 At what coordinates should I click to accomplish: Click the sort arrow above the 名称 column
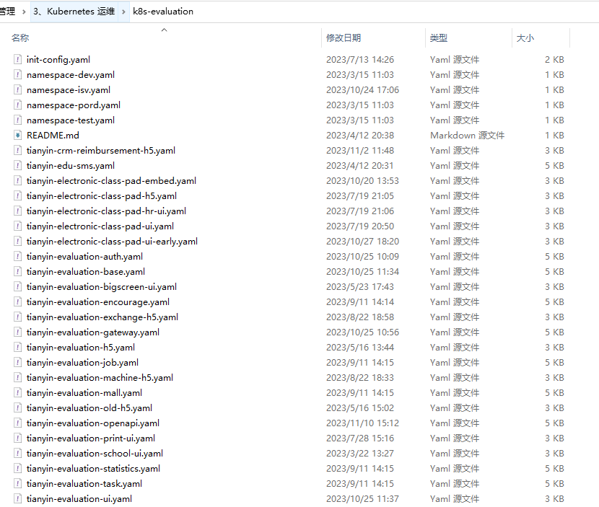click(x=164, y=30)
